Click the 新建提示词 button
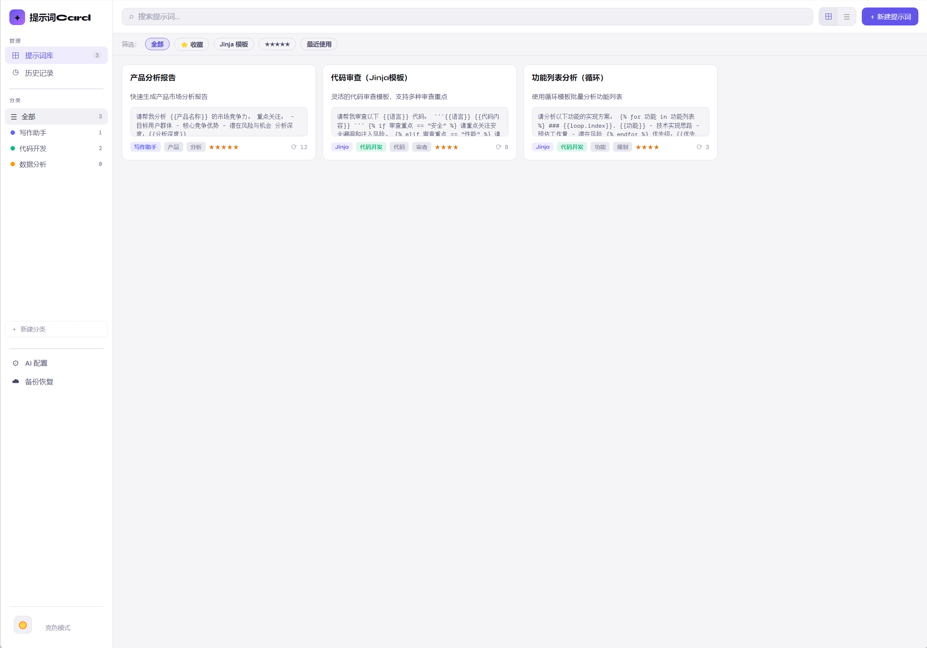Viewport: 927px width, 648px height. pos(890,16)
